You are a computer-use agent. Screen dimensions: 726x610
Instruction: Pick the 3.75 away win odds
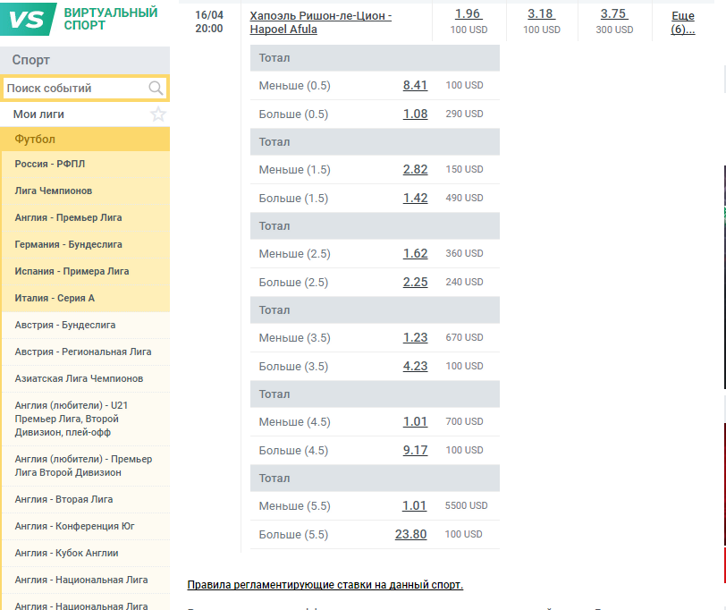click(x=613, y=13)
